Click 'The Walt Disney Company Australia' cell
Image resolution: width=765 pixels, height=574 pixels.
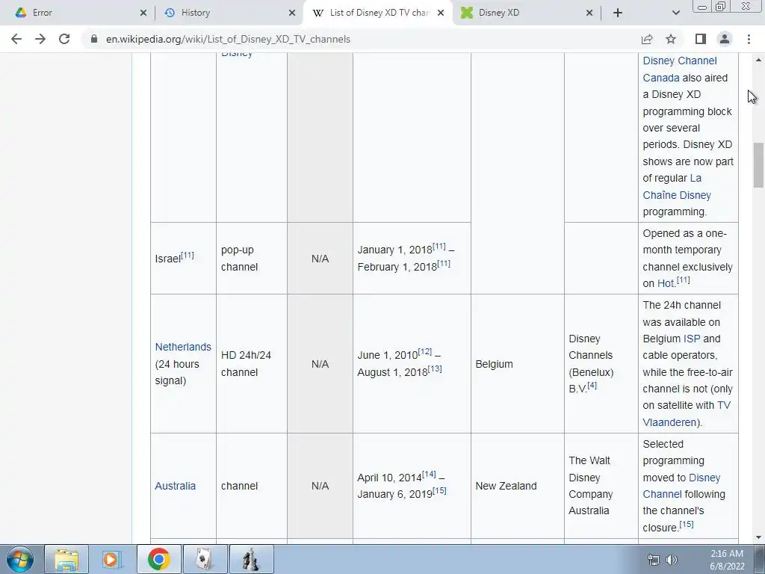tap(601, 486)
